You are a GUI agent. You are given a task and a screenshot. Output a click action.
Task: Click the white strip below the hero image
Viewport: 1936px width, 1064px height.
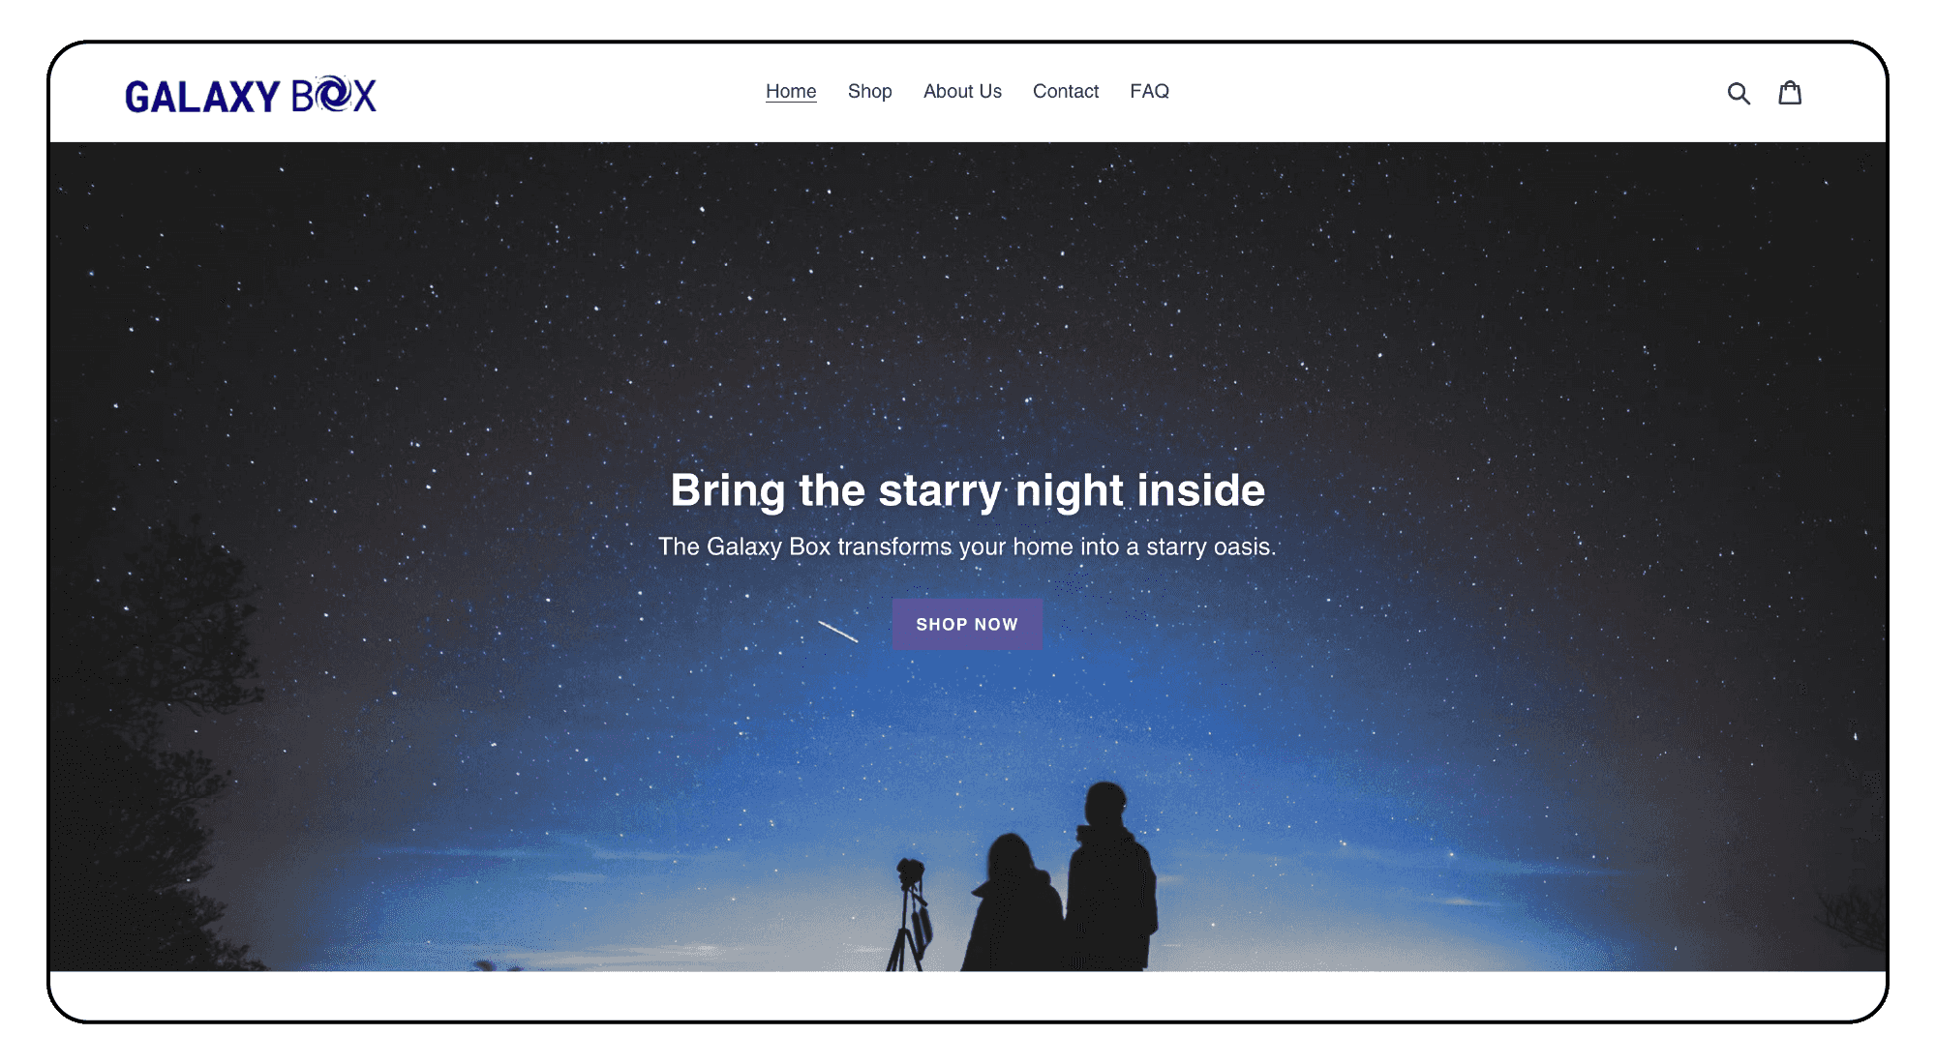968,994
